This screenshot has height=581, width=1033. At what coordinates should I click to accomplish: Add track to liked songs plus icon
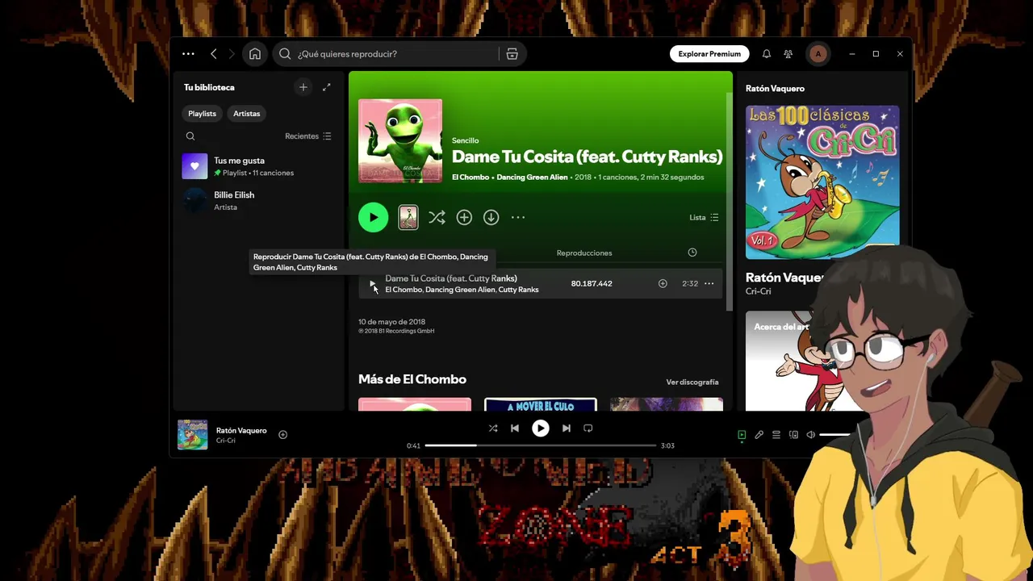click(663, 283)
